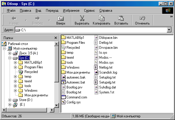Open the address bar dropdown list
Image resolution: width=175 pixels, height=120 pixels.
pyautogui.click(x=169, y=30)
